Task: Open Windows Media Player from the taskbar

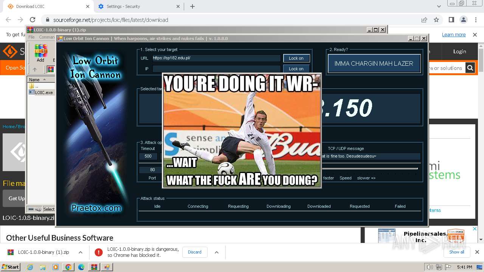Action: 56,267
